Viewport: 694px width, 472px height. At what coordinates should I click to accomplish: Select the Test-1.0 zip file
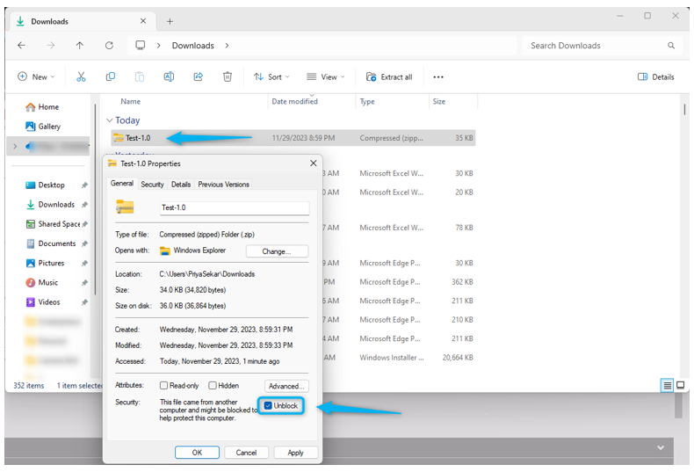(x=293, y=138)
